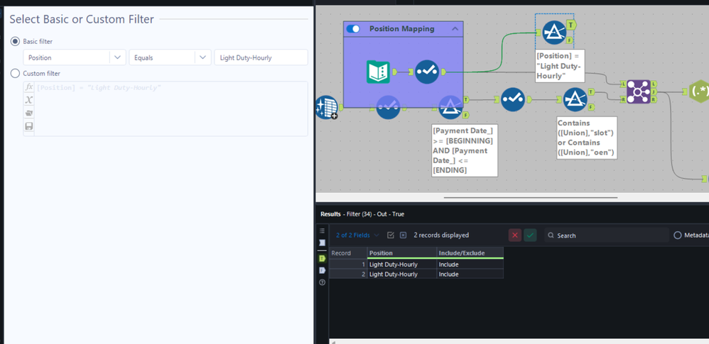The height and width of the screenshot is (344, 709).
Task: Click the green checkmark apply button in Results
Action: coord(531,235)
